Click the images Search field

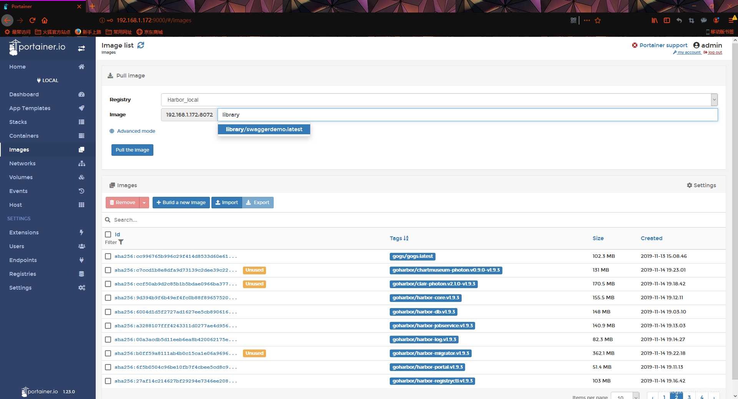click(414, 220)
